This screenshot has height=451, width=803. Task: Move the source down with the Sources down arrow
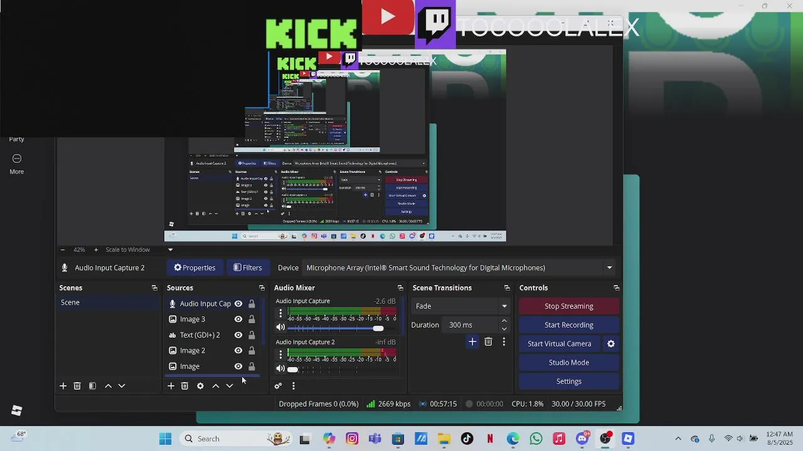pyautogui.click(x=230, y=386)
